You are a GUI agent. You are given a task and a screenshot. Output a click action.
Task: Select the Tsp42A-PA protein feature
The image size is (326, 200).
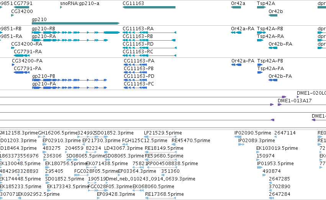[x=260, y=72]
